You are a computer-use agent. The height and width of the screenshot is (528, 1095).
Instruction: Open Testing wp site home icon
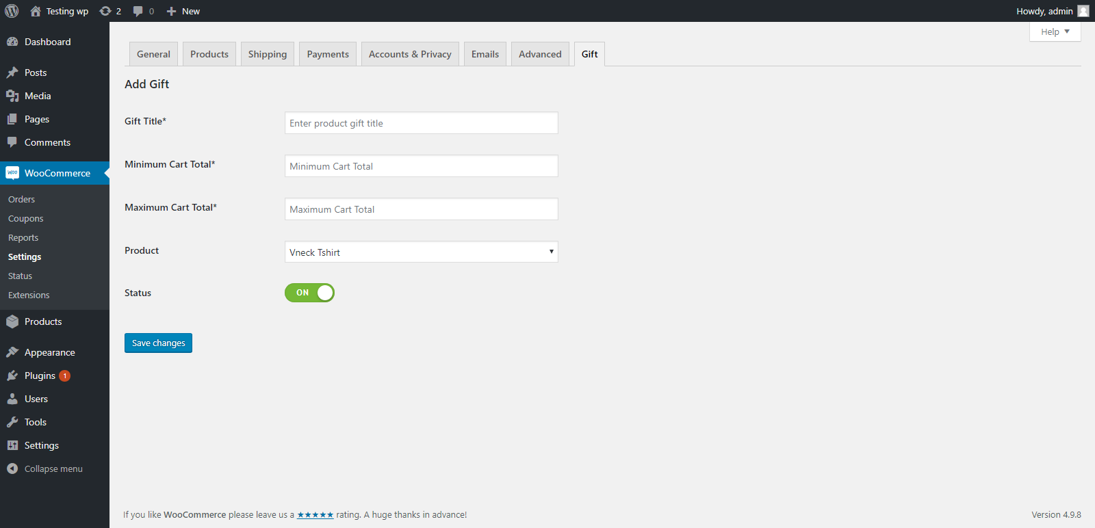(36, 11)
